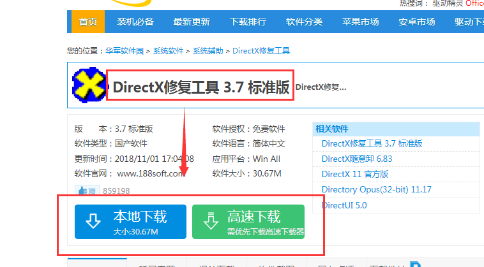Click the 软件授权：免费软件 text

pyautogui.click(x=249, y=129)
